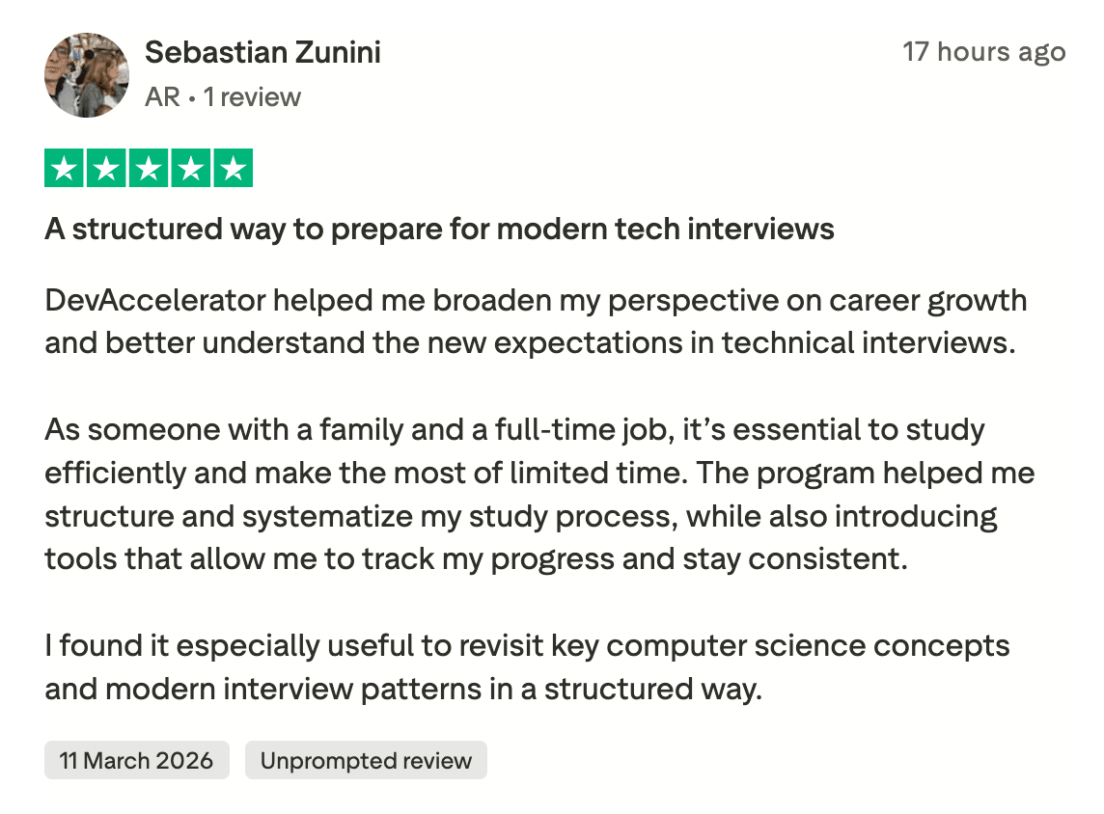Click the fourth green rating star
1104x814 pixels.
190,169
